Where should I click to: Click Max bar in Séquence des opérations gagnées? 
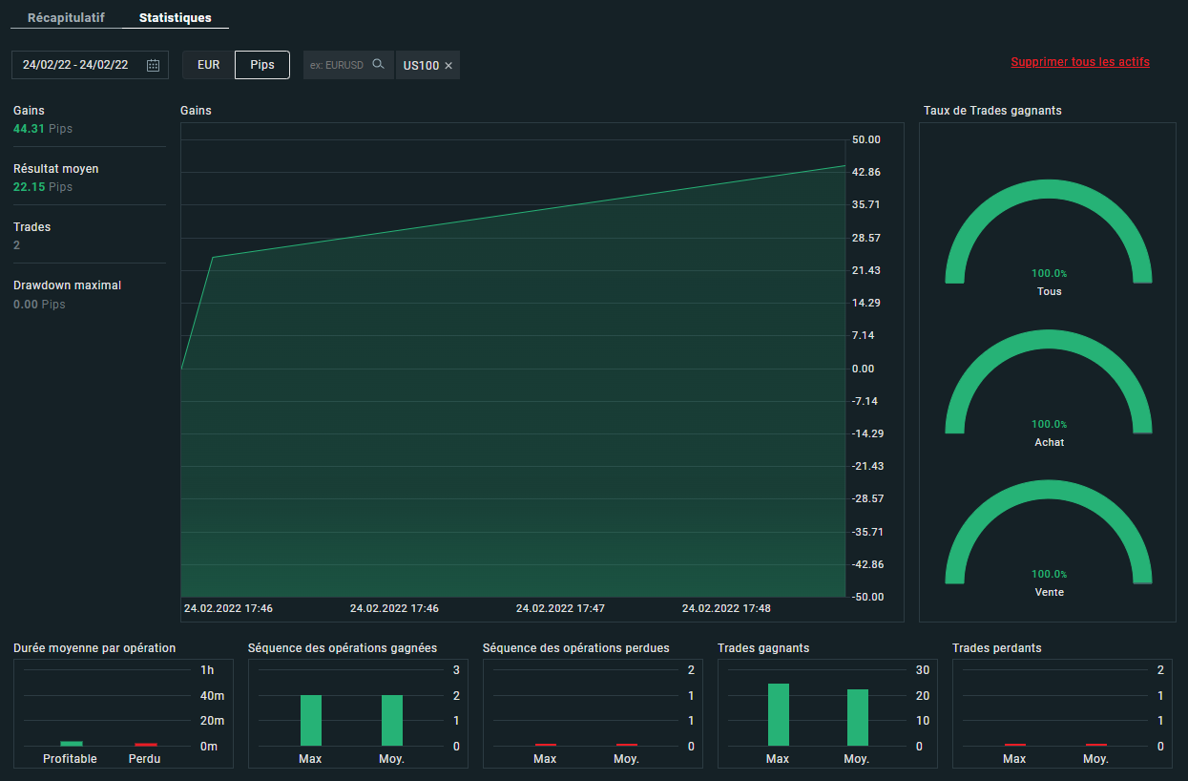311,721
